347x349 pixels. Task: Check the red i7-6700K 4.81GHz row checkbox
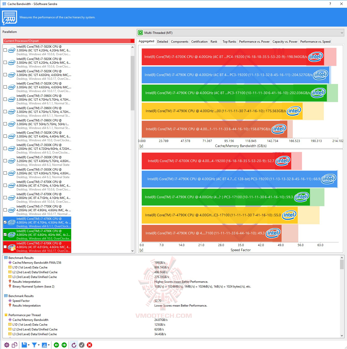(5, 247)
